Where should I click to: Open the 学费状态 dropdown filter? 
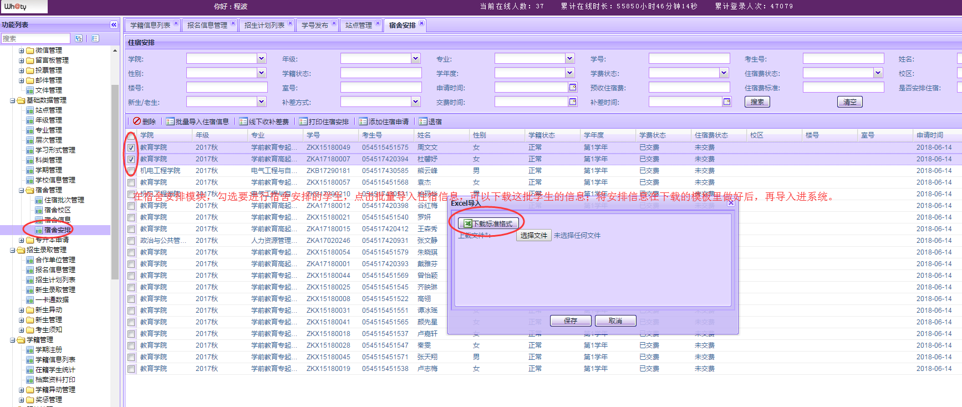[x=724, y=73]
